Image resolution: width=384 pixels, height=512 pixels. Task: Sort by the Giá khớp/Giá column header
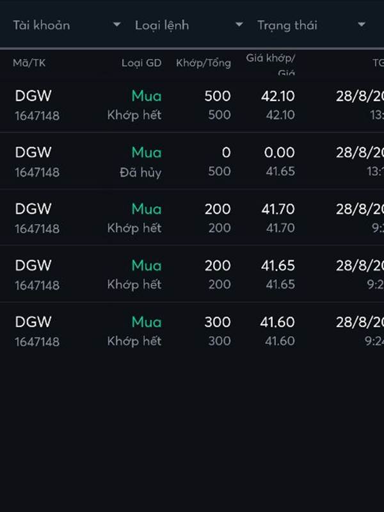[x=271, y=64]
